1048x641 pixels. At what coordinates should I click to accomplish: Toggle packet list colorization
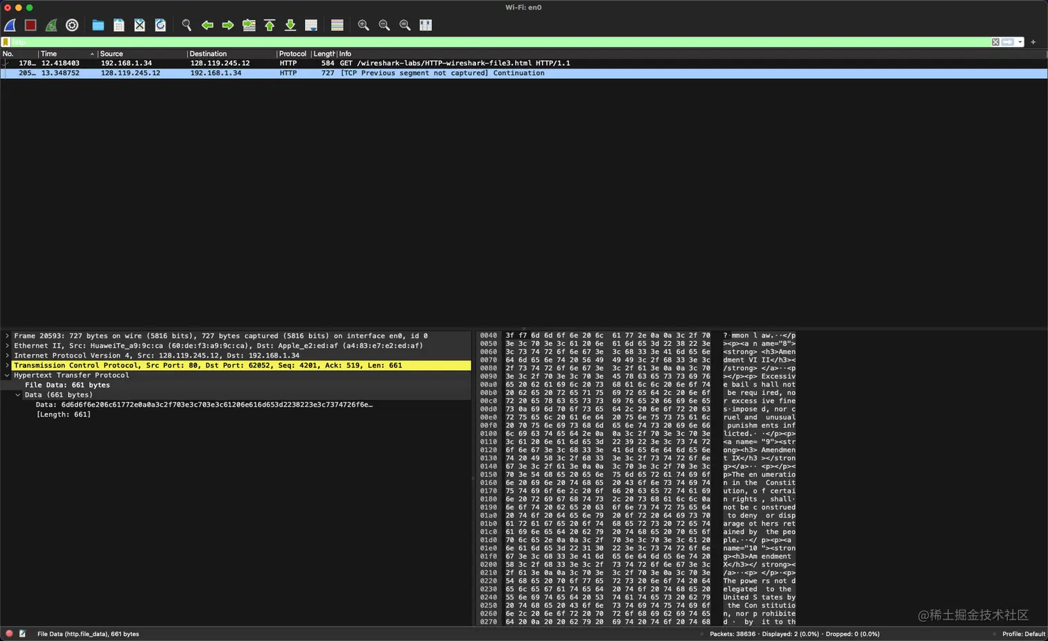point(338,25)
